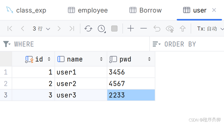This screenshot has height=124, width=224.
Task: Select the cell containing user3
Action: tap(81, 95)
